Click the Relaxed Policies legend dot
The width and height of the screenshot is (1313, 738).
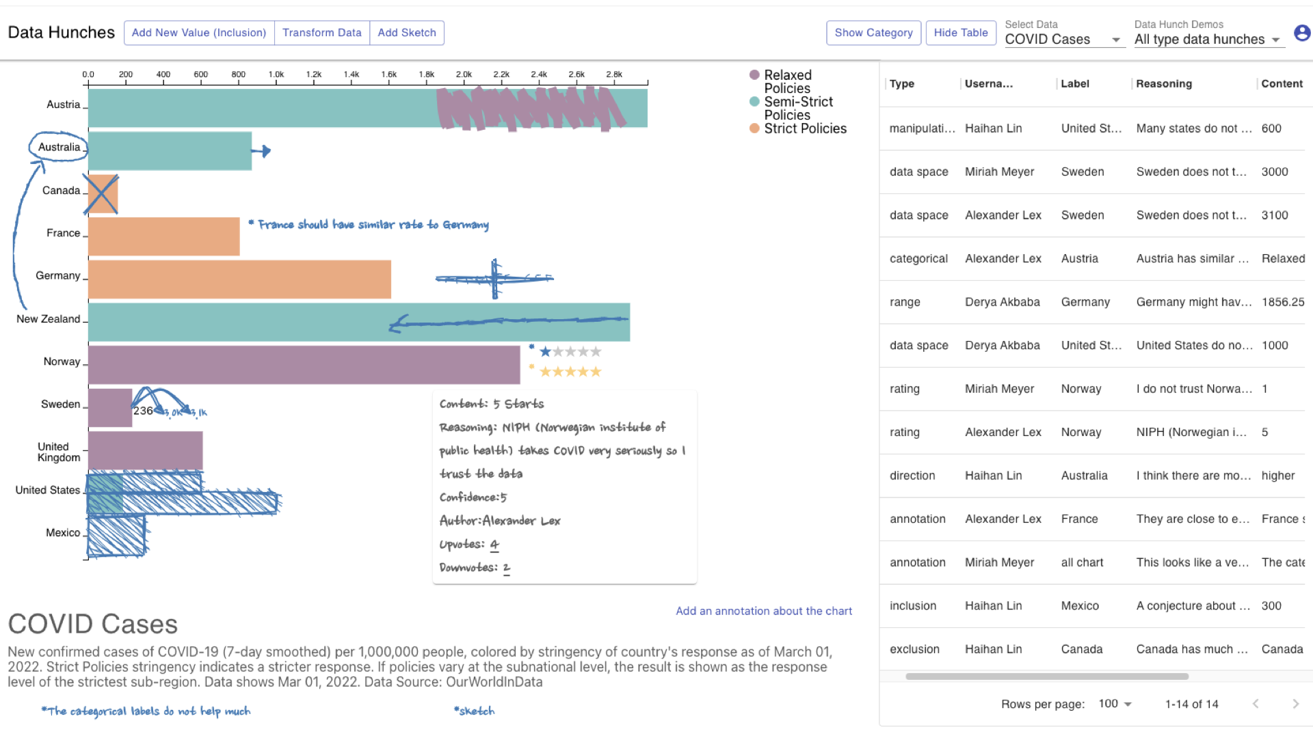click(x=754, y=75)
